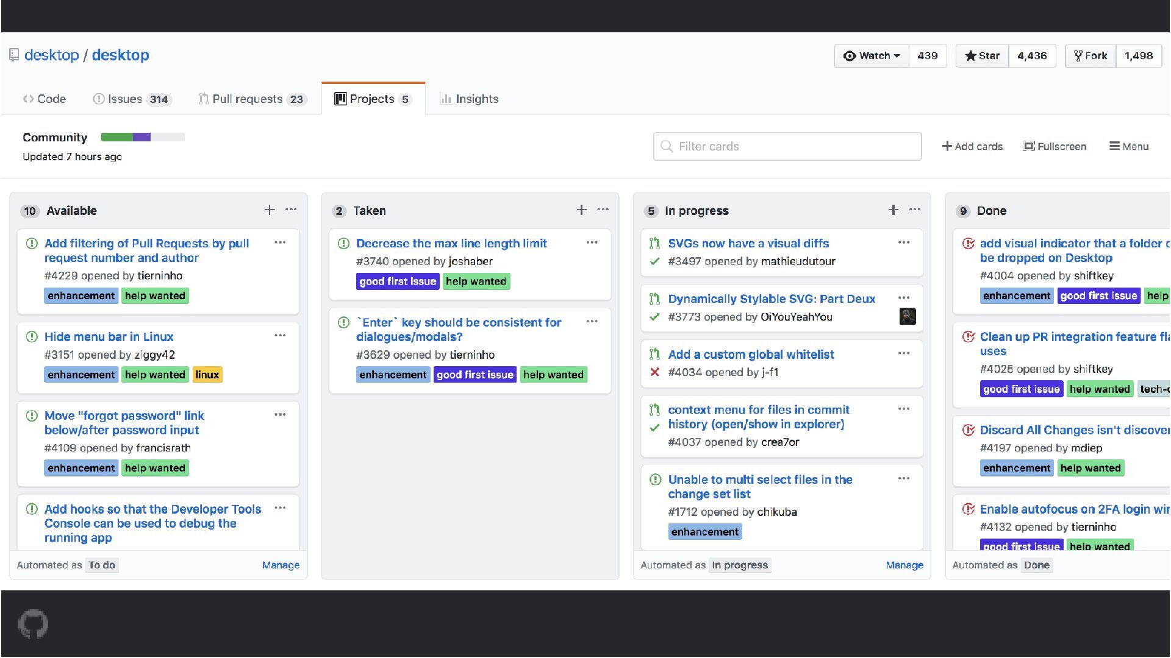The width and height of the screenshot is (1171, 658).
Task: Open card menu for Hide menu bar in Linux
Action: [x=280, y=336]
